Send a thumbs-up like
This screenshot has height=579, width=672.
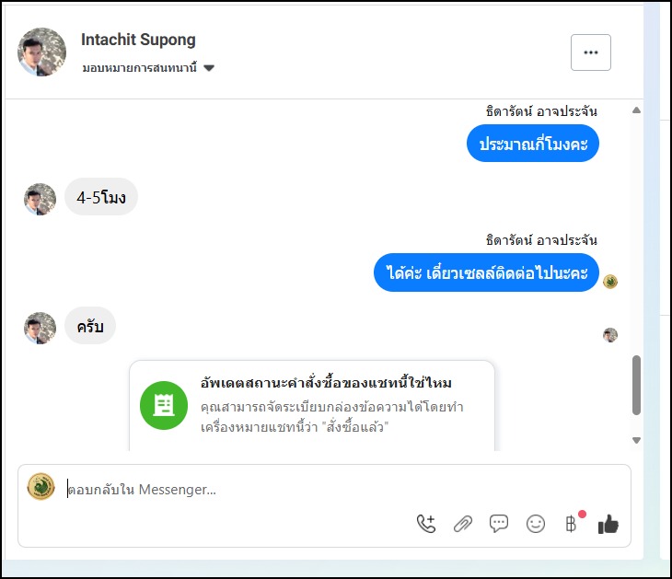608,524
